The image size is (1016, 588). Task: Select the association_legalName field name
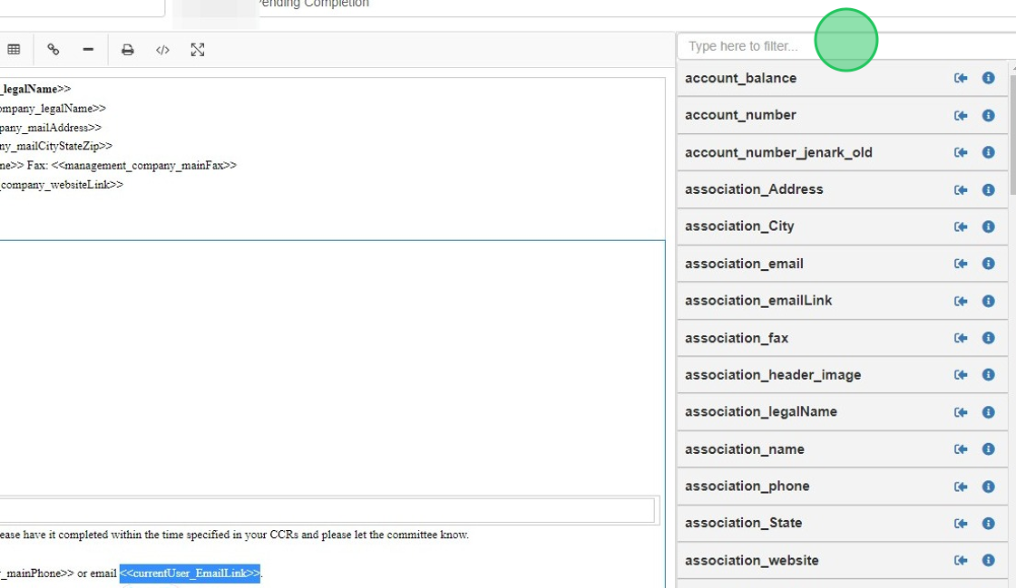pyautogui.click(x=761, y=412)
